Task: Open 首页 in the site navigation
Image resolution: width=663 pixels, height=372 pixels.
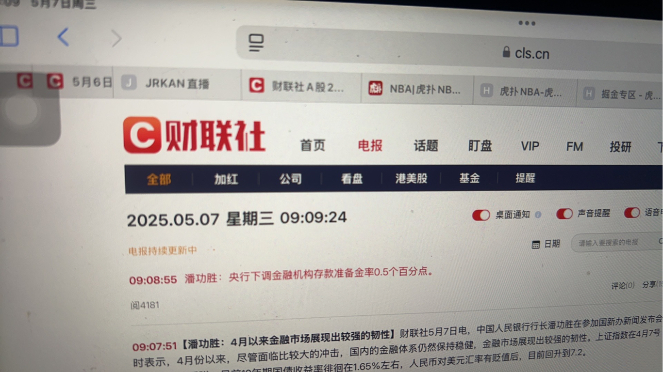Action: tap(312, 145)
